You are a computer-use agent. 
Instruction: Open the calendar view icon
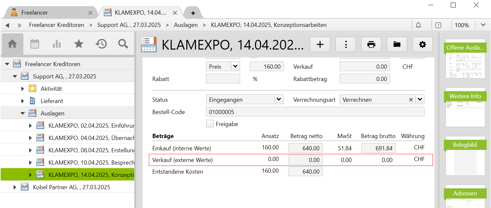tap(35, 44)
